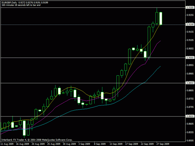This screenshot has height=146, width=195.
Task: Select the last white candlestick at 0.9199
Action: click(161, 18)
